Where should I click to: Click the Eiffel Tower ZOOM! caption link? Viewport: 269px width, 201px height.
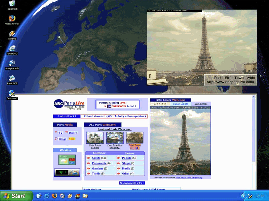coord(135,147)
